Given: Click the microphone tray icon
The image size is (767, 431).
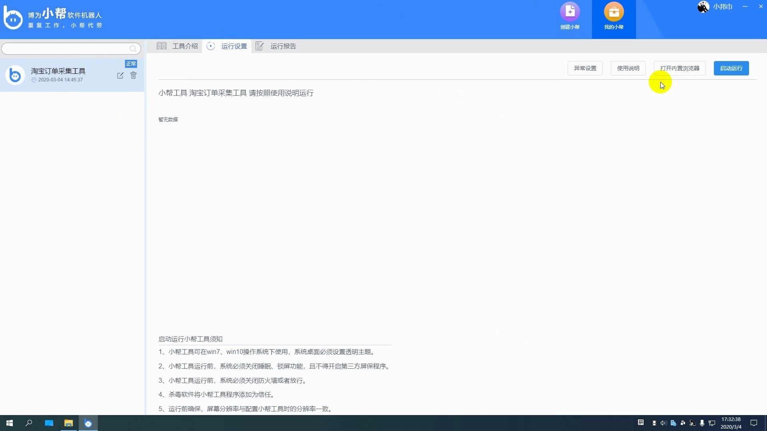Looking at the screenshot, I should coord(702,423).
